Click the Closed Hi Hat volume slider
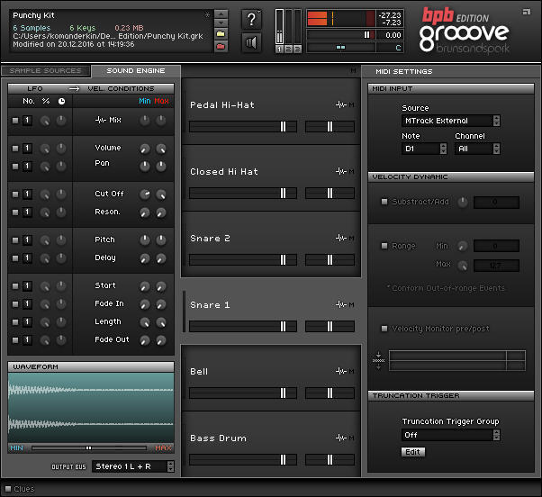Screen dimensions: 542x497 click(x=243, y=193)
